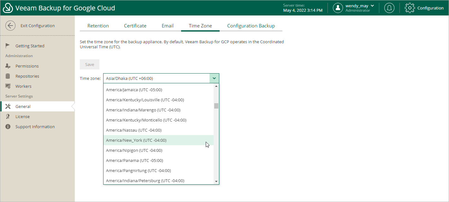This screenshot has height=202, width=449.
Task: Choose America/Nipigon time zone
Action: [158, 150]
